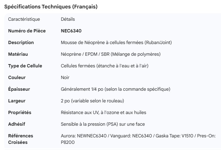Viewport: 221px width, 150px height.
Task: Select the Épaisseur row label
Action: [x=19, y=89]
